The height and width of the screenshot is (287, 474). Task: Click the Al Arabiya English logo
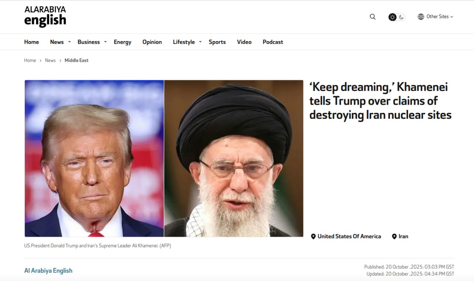(45, 16)
